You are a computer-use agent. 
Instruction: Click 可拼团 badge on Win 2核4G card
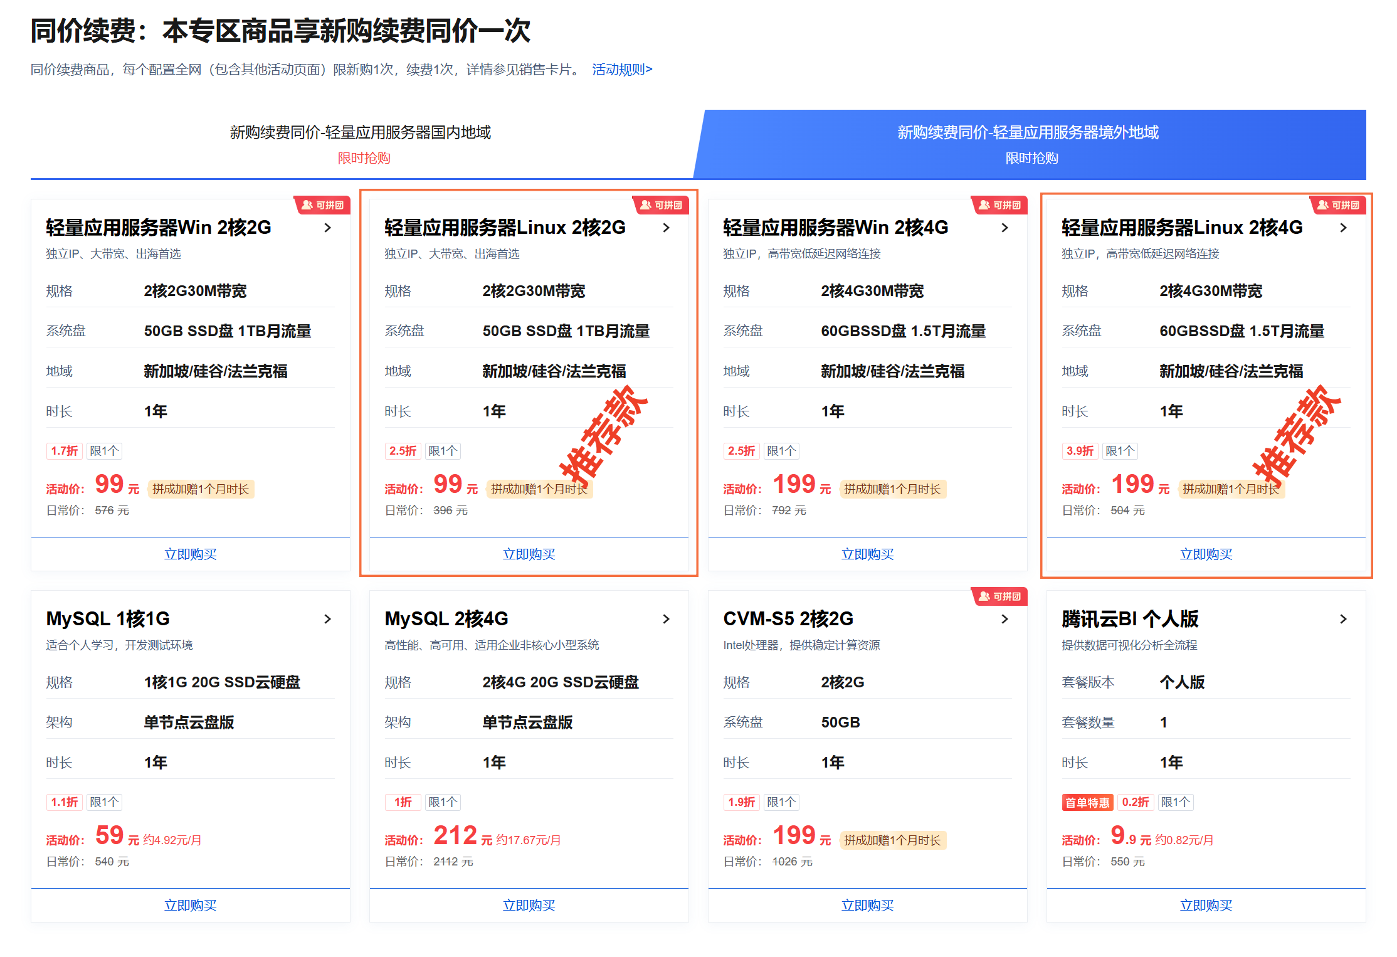point(999,205)
